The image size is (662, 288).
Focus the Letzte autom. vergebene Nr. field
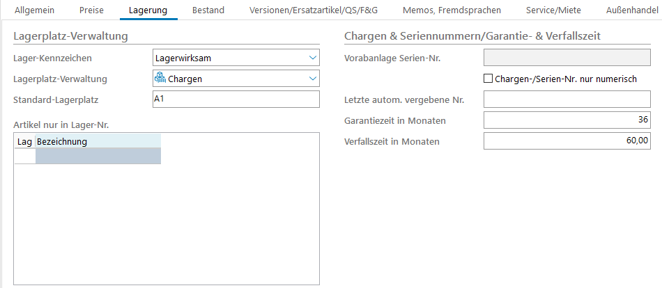[x=567, y=99]
